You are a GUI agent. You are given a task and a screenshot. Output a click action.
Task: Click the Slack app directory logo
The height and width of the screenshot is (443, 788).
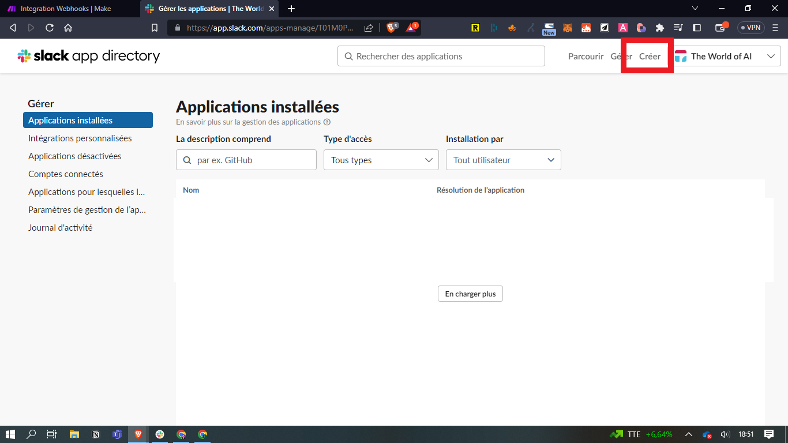point(88,56)
